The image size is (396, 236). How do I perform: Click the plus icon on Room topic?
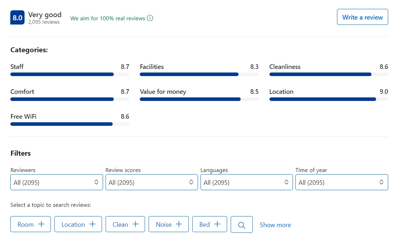click(42, 224)
